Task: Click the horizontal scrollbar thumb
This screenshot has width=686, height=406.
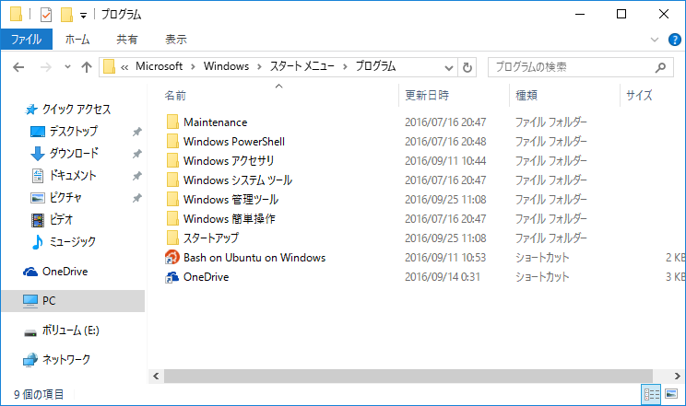Action: pyautogui.click(x=408, y=376)
